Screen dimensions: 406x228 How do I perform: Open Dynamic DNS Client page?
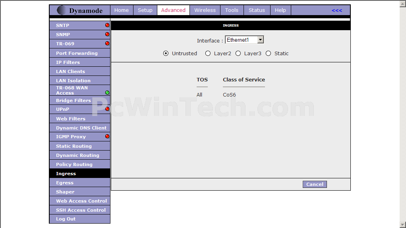pyautogui.click(x=79, y=128)
